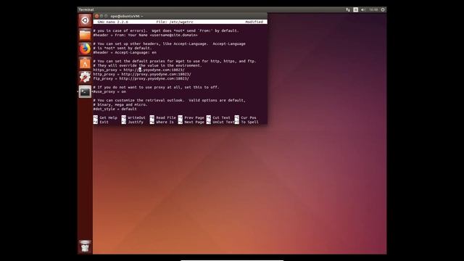Click the 'Terminal' label in top panel
The image size is (464, 261).
tap(86, 9)
